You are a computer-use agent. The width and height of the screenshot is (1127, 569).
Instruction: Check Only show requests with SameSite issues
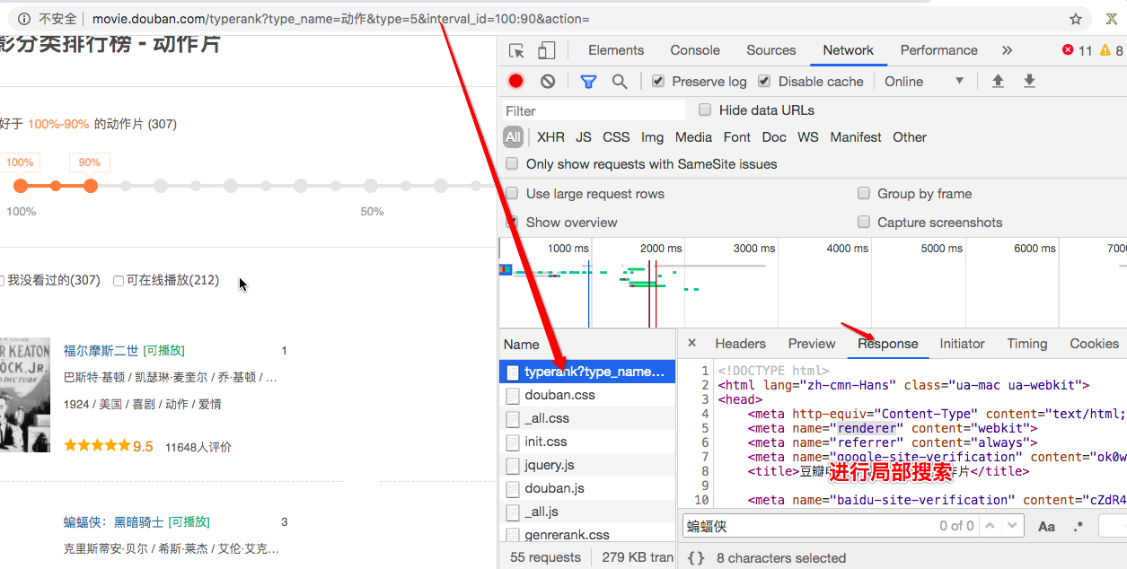tap(512, 163)
